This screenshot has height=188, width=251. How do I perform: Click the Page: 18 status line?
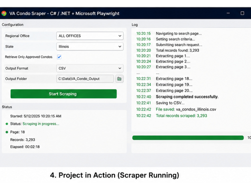click(x=18, y=132)
